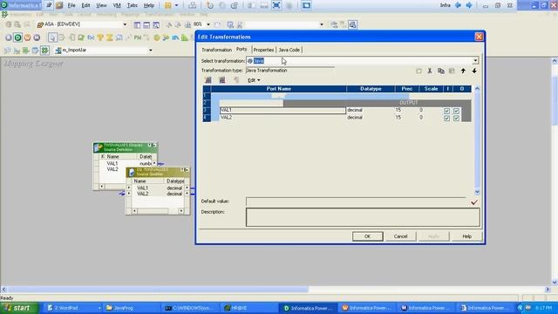Confirm with the OK button
Viewport: 558px width, 314px height.
[x=368, y=236]
